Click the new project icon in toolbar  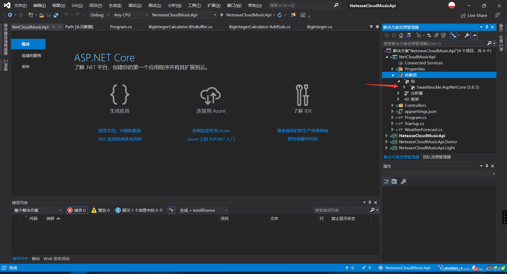pyautogui.click(x=31, y=15)
